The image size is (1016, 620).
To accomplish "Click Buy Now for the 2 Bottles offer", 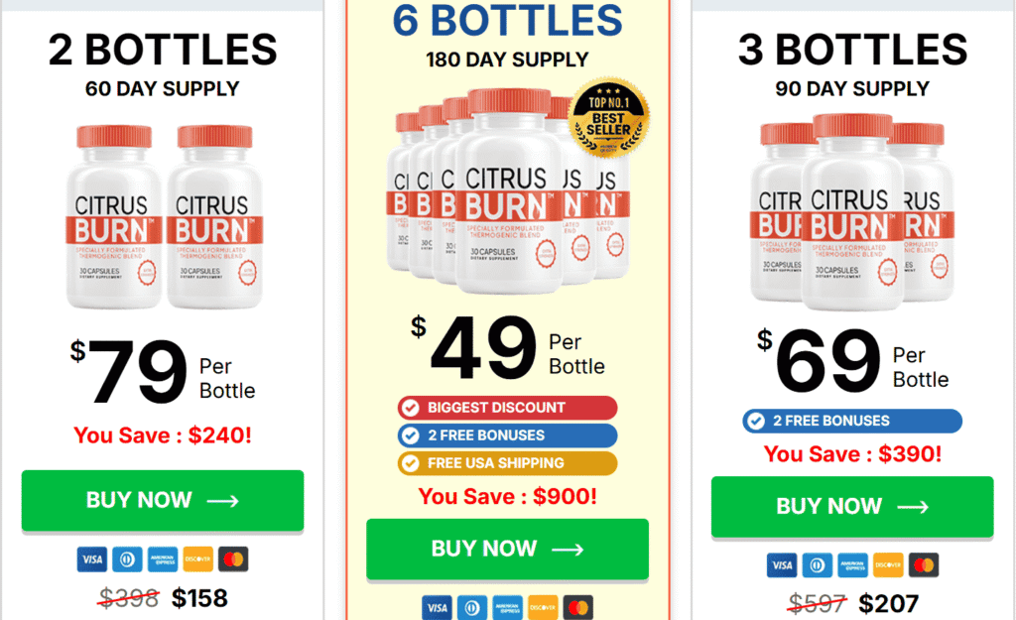I will 161,501.
